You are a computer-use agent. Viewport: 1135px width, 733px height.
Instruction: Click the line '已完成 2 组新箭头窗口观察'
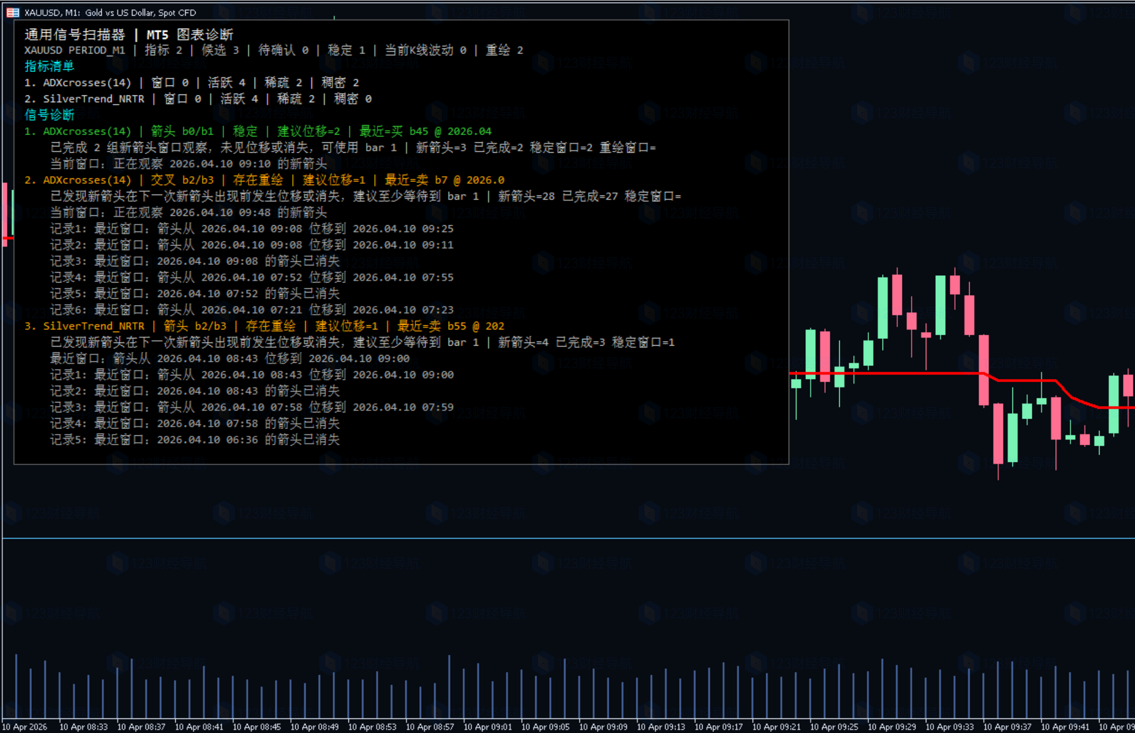(353, 148)
